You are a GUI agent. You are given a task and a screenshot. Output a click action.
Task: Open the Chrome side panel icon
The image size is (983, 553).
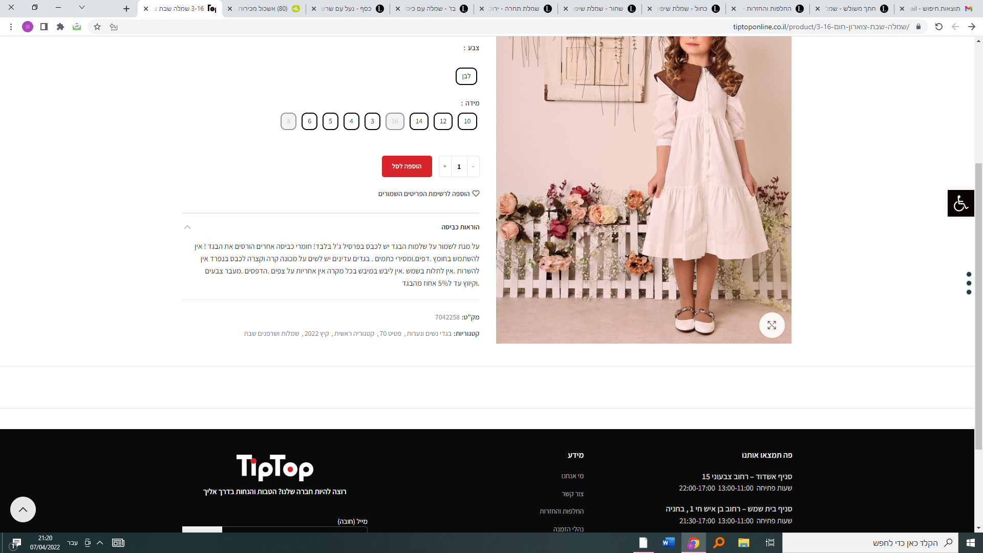tap(44, 27)
